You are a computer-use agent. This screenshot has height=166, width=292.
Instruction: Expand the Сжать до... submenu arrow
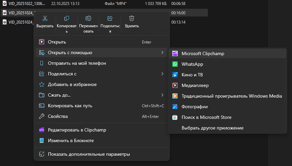pos(162,95)
